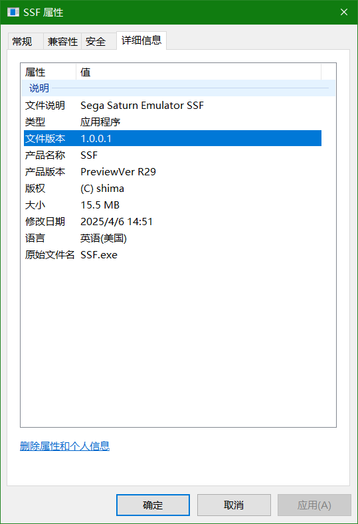Click the 属性 column header
This screenshot has width=358, height=524.
point(48,72)
